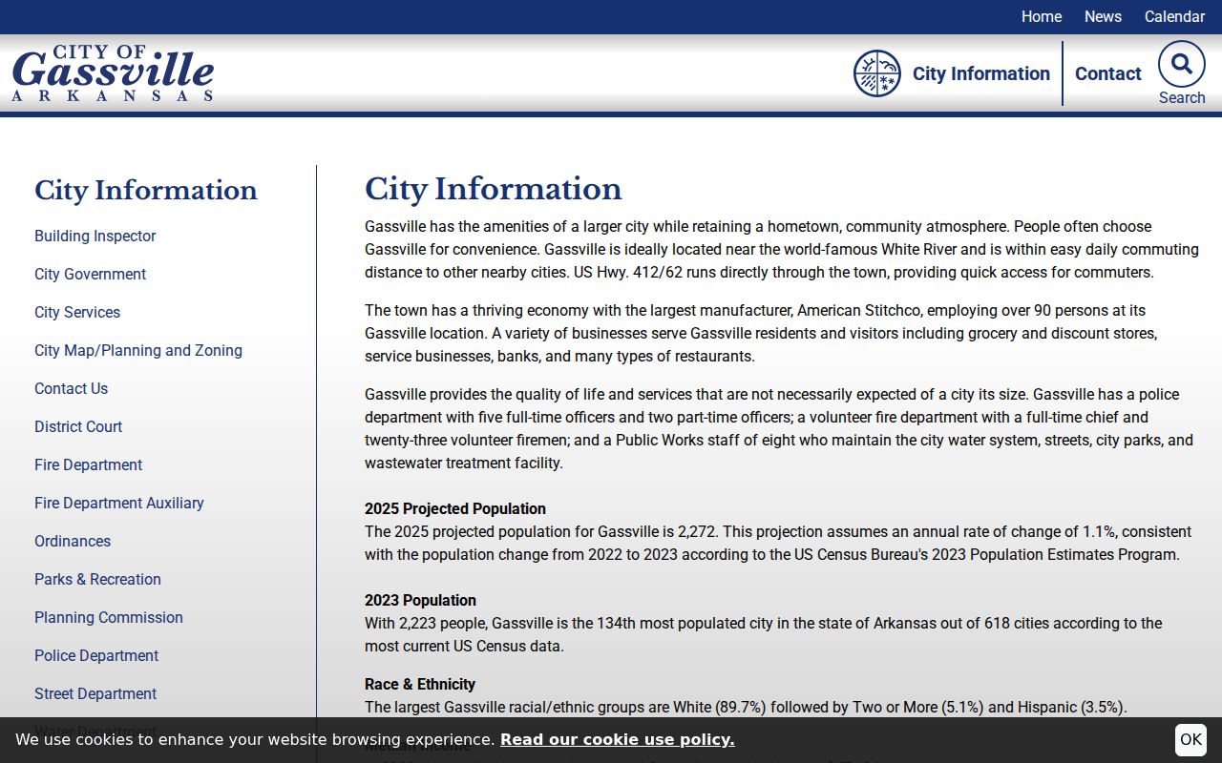Open Contact Us sidebar link
This screenshot has width=1222, height=763.
point(72,388)
